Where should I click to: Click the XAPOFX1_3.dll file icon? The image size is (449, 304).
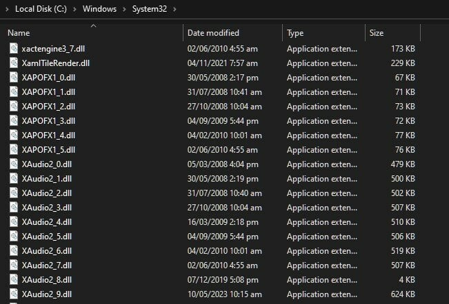pyautogui.click(x=14, y=121)
